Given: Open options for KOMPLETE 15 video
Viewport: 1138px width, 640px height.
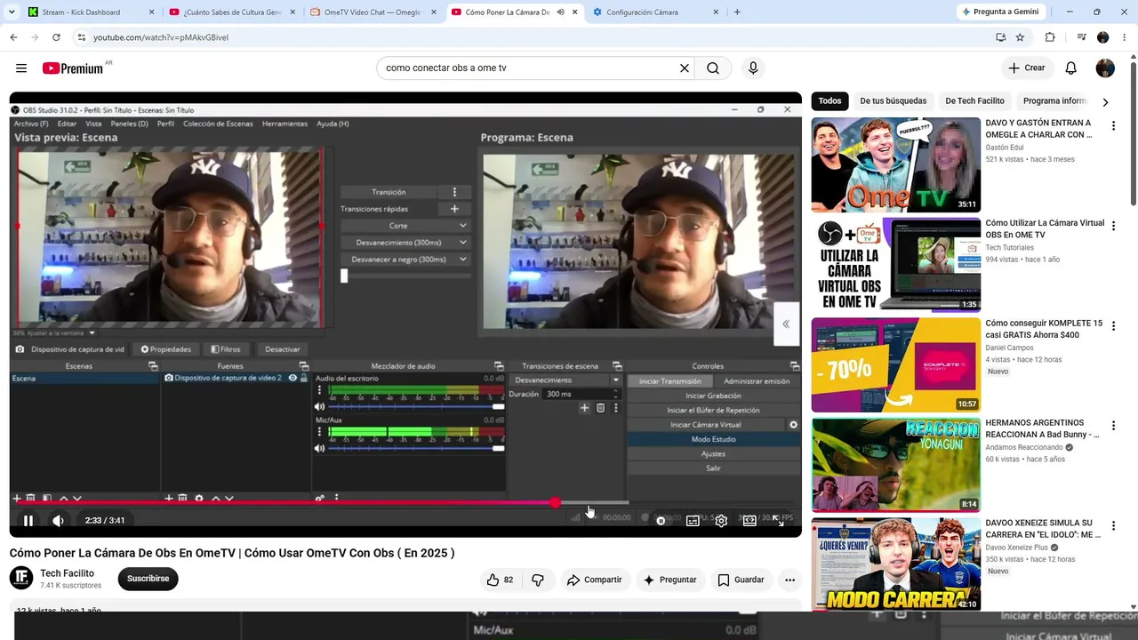Looking at the screenshot, I should point(1113,326).
